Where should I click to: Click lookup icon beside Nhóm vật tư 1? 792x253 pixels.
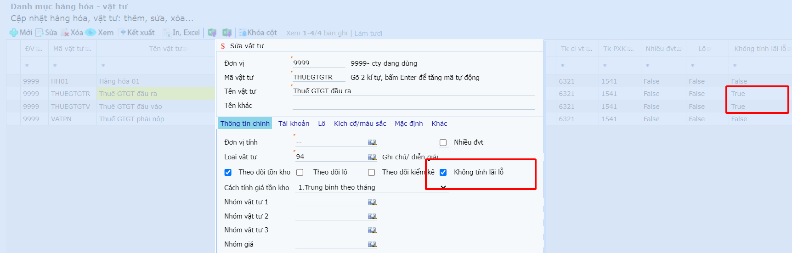[x=372, y=202]
